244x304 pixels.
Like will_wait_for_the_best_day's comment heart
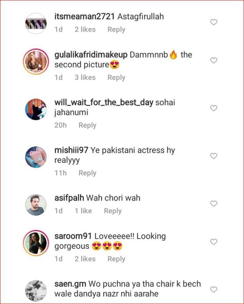click(214, 108)
